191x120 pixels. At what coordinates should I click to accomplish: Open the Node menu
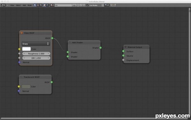30,5
